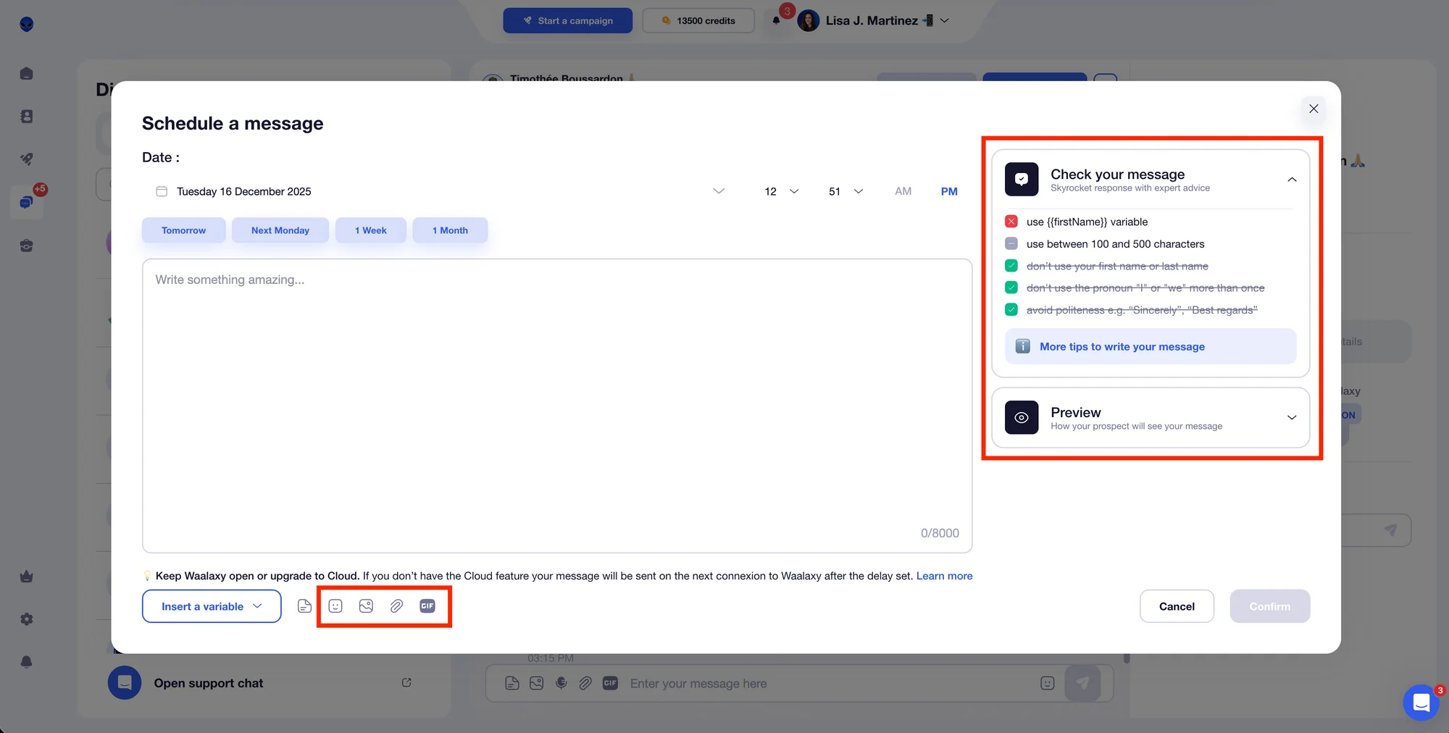1449x733 pixels.
Task: Open the Waalaxy alien logo home
Action: 27,24
